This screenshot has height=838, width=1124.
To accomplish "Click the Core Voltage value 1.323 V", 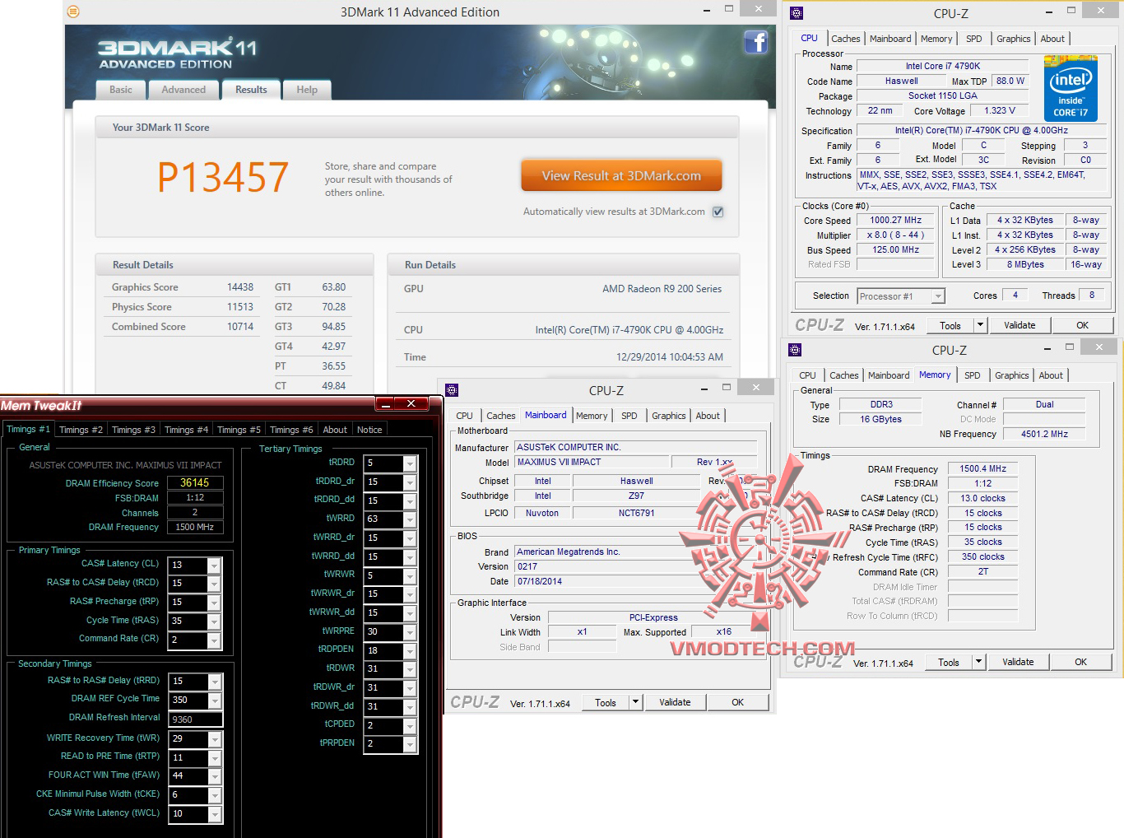I will (1000, 110).
